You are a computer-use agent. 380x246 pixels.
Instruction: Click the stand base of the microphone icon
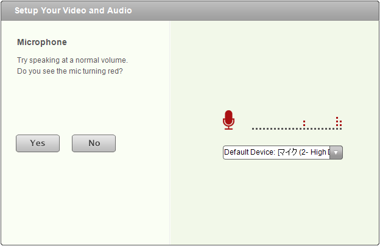[228, 128]
